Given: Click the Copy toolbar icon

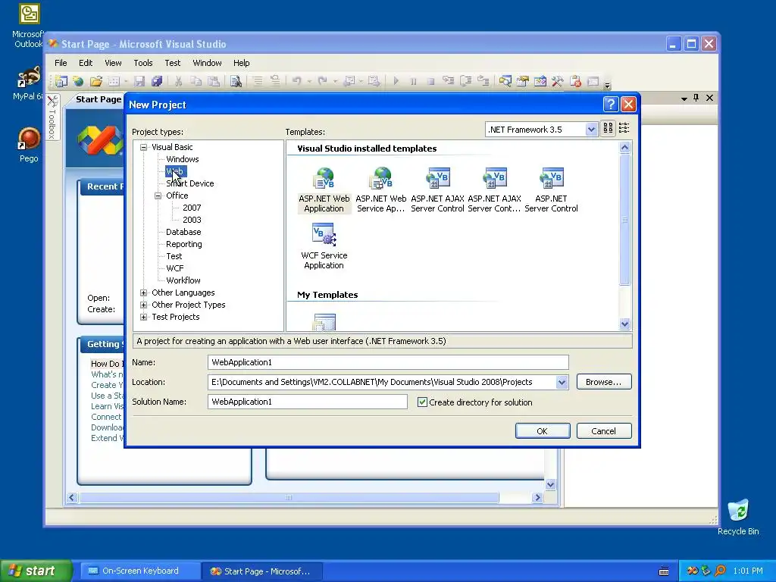Looking at the screenshot, I should [x=196, y=81].
